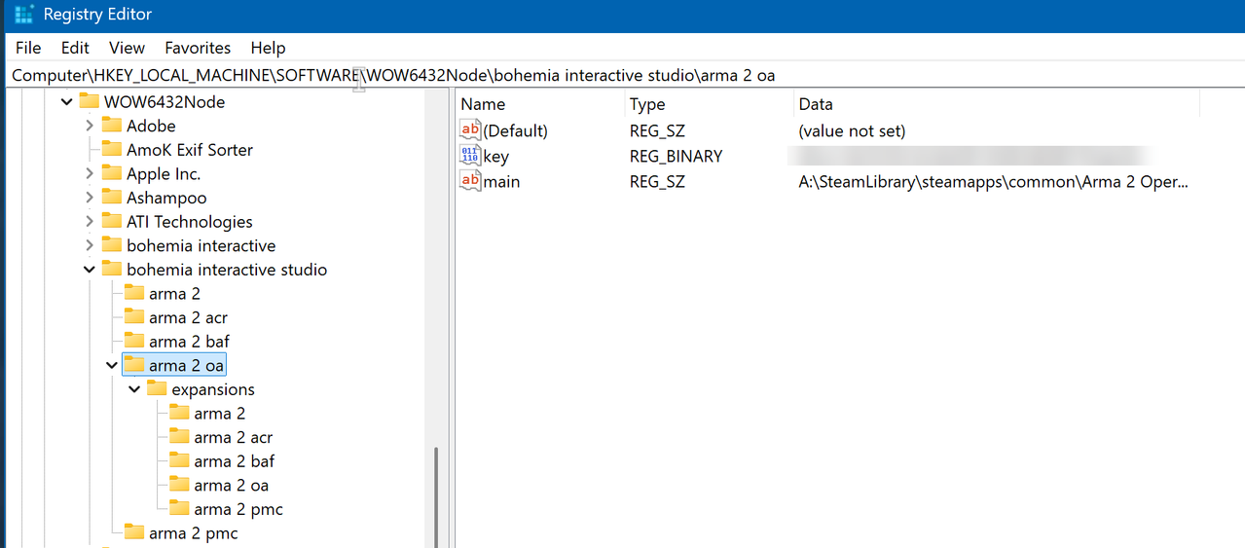
Task: Open the Favorites menu
Action: pos(198,48)
